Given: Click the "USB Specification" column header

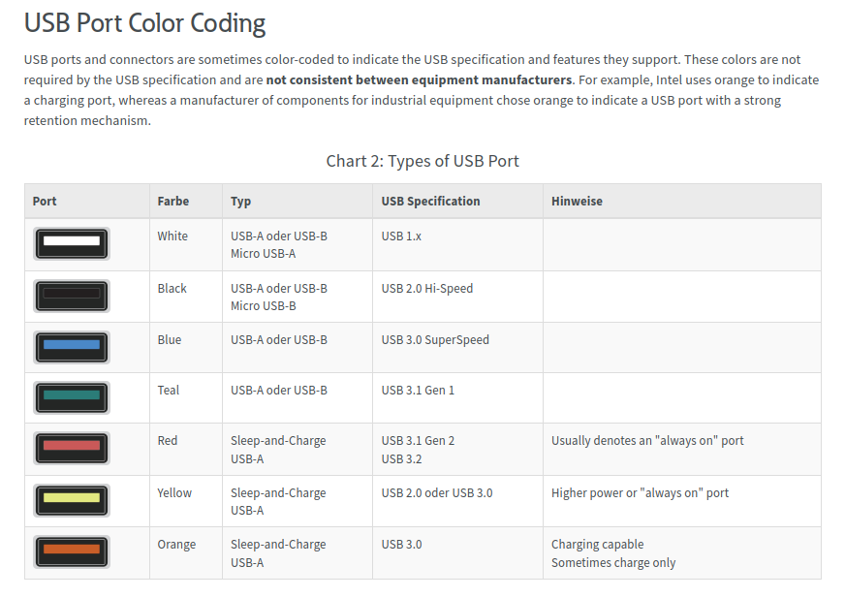Looking at the screenshot, I should [430, 202].
